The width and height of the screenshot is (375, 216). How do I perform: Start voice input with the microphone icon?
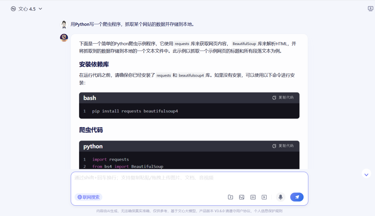coord(281,197)
